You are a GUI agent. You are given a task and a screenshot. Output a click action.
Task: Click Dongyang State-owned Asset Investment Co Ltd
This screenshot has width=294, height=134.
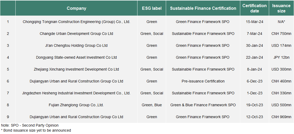coord(77,57)
